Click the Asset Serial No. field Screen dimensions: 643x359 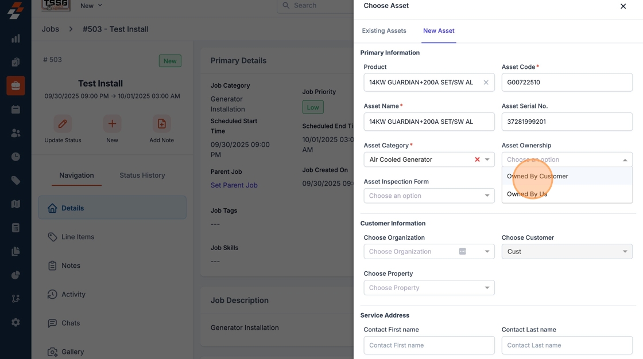tap(567, 122)
